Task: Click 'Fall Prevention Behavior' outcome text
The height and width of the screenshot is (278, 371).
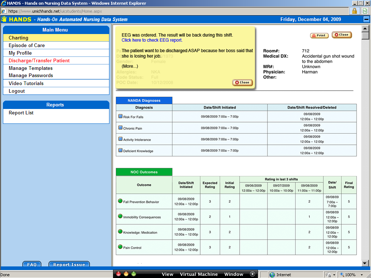Action: click(141, 202)
